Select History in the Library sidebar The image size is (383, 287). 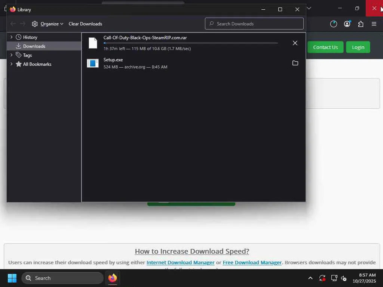tap(30, 37)
